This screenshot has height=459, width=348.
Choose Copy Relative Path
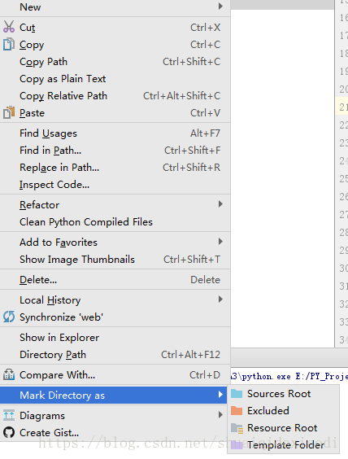(115, 96)
